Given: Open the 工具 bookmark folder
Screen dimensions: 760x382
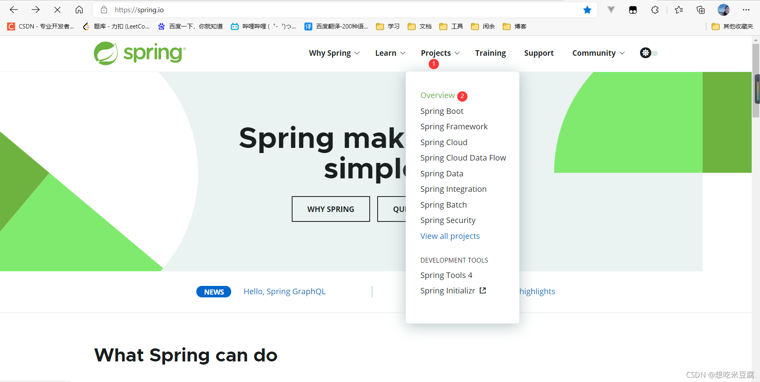Looking at the screenshot, I should 451,26.
